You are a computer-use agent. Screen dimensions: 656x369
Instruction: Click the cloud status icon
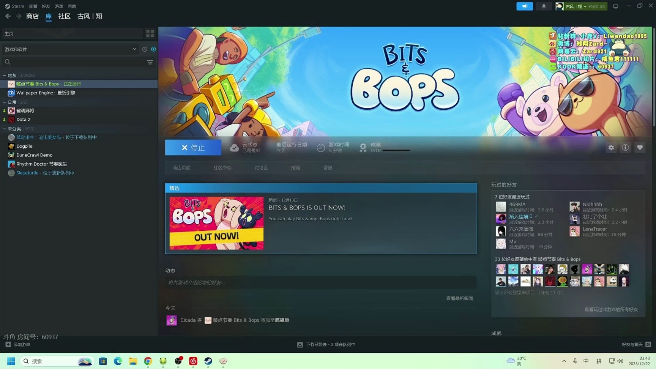point(234,148)
